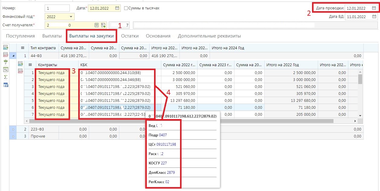Click the Номер input field
Viewport: 380px width, 191px height.
[x=57, y=8]
